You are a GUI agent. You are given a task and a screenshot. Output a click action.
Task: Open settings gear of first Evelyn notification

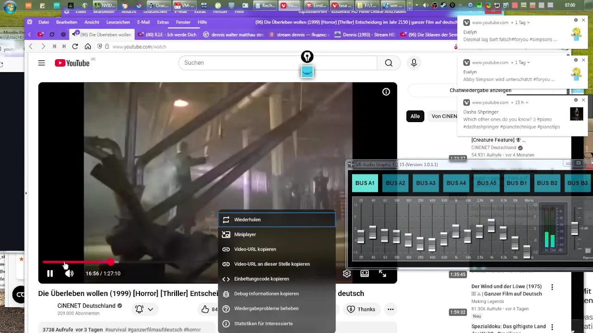click(576, 20)
